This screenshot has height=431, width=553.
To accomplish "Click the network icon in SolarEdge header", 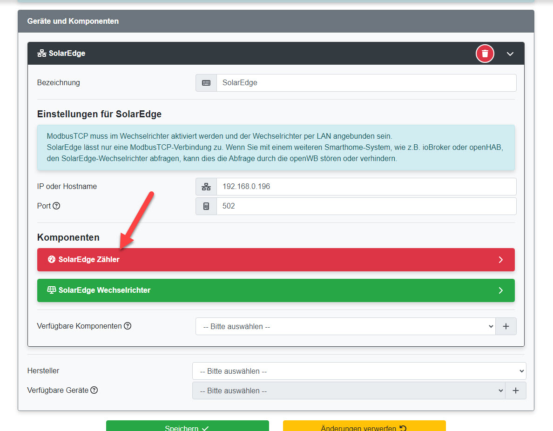I will (41, 53).
